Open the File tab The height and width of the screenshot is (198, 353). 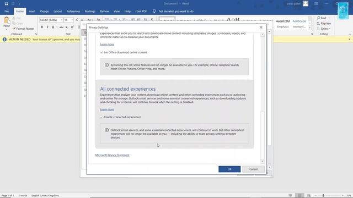pyautogui.click(x=7, y=11)
